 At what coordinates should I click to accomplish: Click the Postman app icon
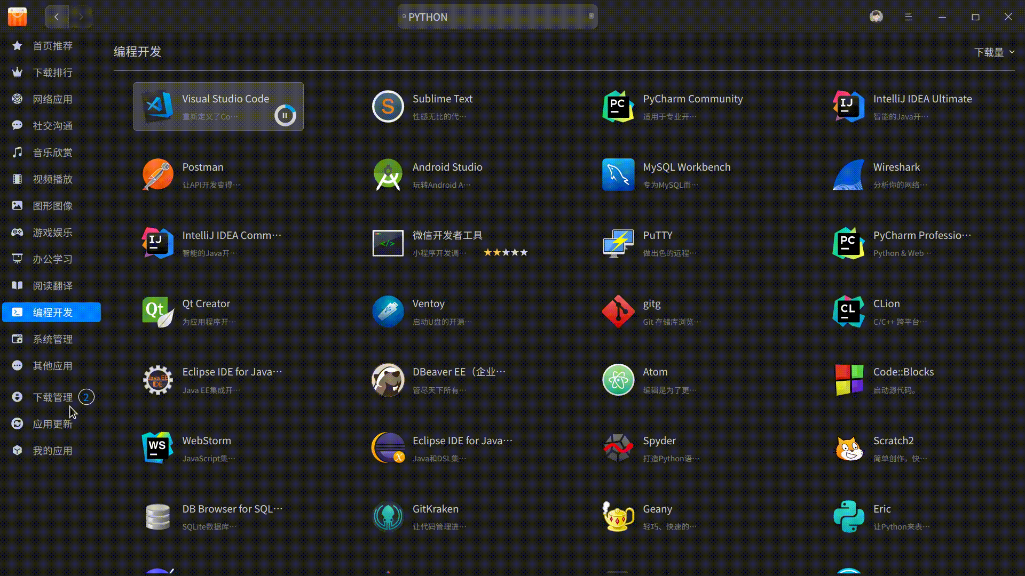point(158,174)
